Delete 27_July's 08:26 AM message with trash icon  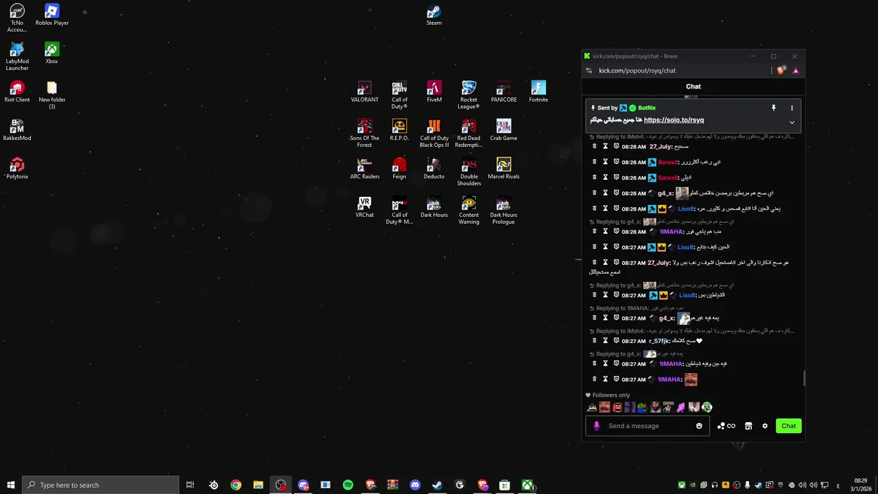[x=595, y=146]
